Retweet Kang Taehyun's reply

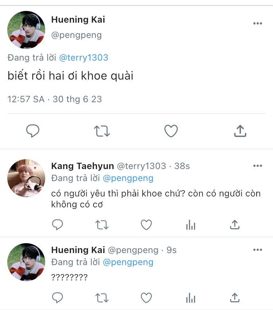click(x=102, y=225)
